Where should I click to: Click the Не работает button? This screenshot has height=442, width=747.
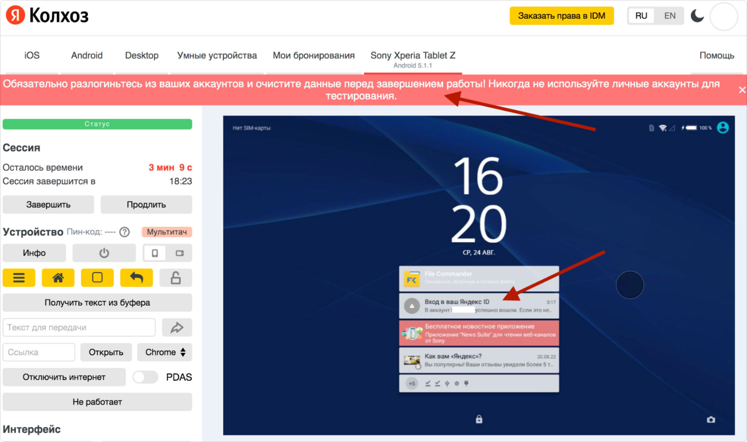tap(97, 402)
